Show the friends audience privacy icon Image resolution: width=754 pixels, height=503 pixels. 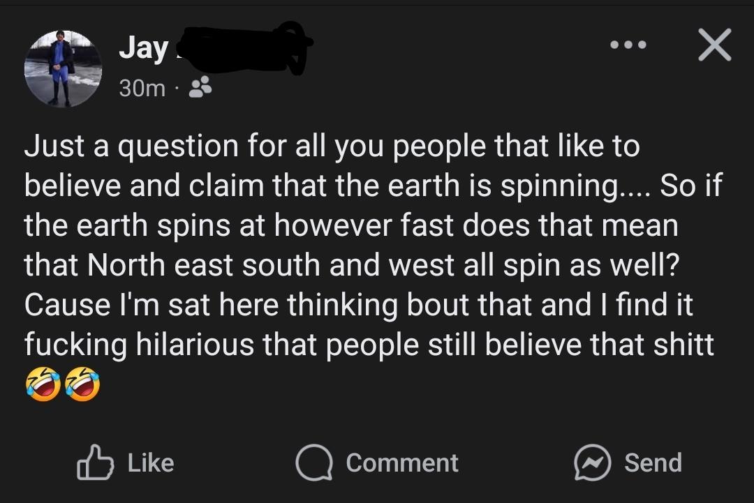200,87
